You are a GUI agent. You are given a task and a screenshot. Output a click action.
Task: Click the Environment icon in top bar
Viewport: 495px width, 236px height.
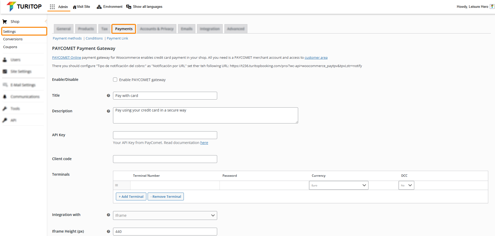click(99, 7)
